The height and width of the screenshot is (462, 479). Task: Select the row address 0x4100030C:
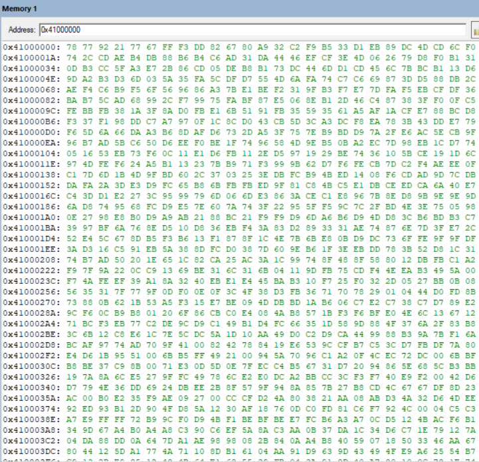tap(32, 366)
